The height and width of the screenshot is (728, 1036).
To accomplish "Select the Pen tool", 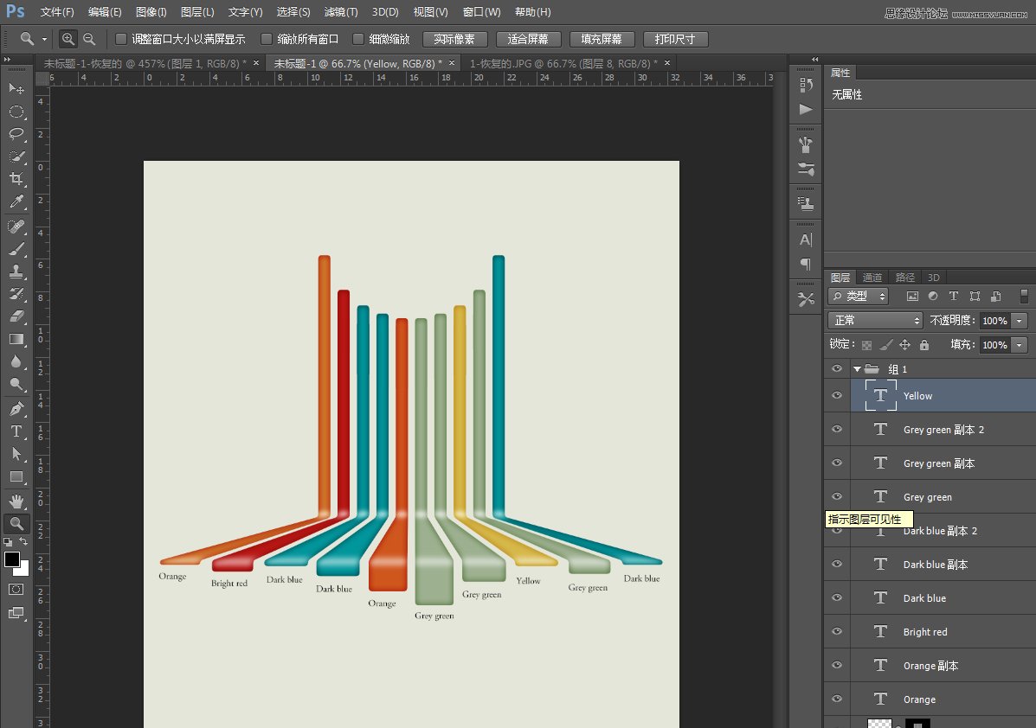I will point(16,409).
